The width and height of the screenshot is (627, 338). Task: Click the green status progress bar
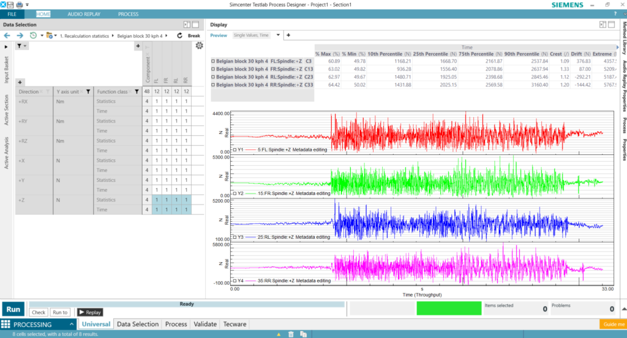click(449, 309)
